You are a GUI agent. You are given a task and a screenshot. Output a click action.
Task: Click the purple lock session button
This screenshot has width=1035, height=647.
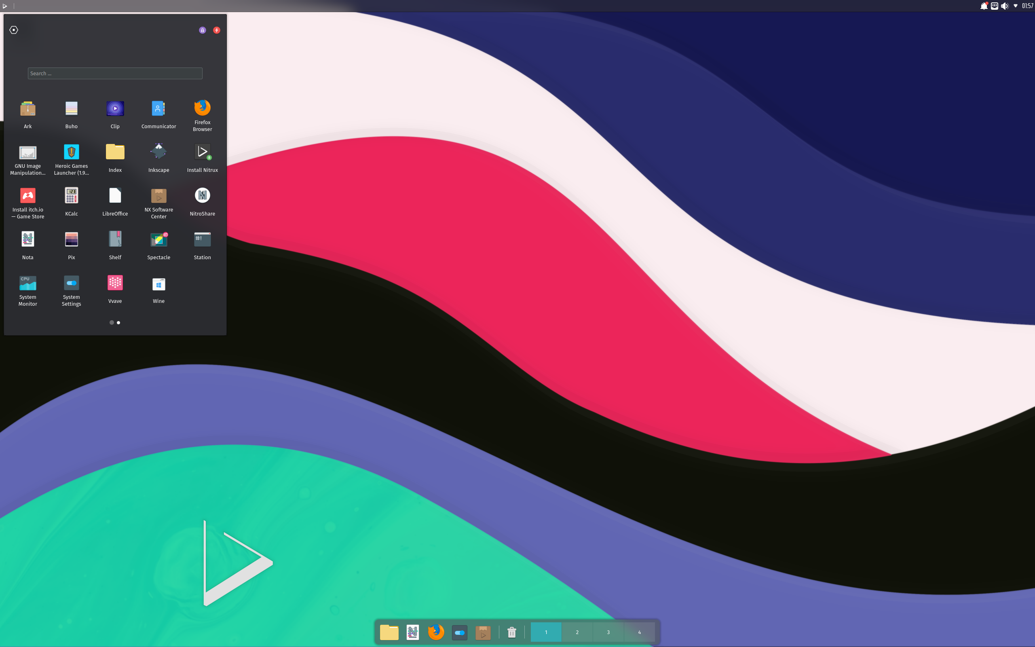202,30
